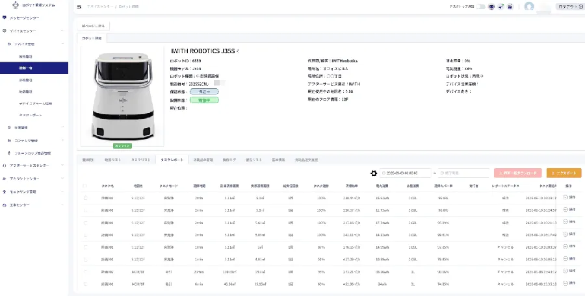Tick the select-all checkbox in table header

click(85, 186)
